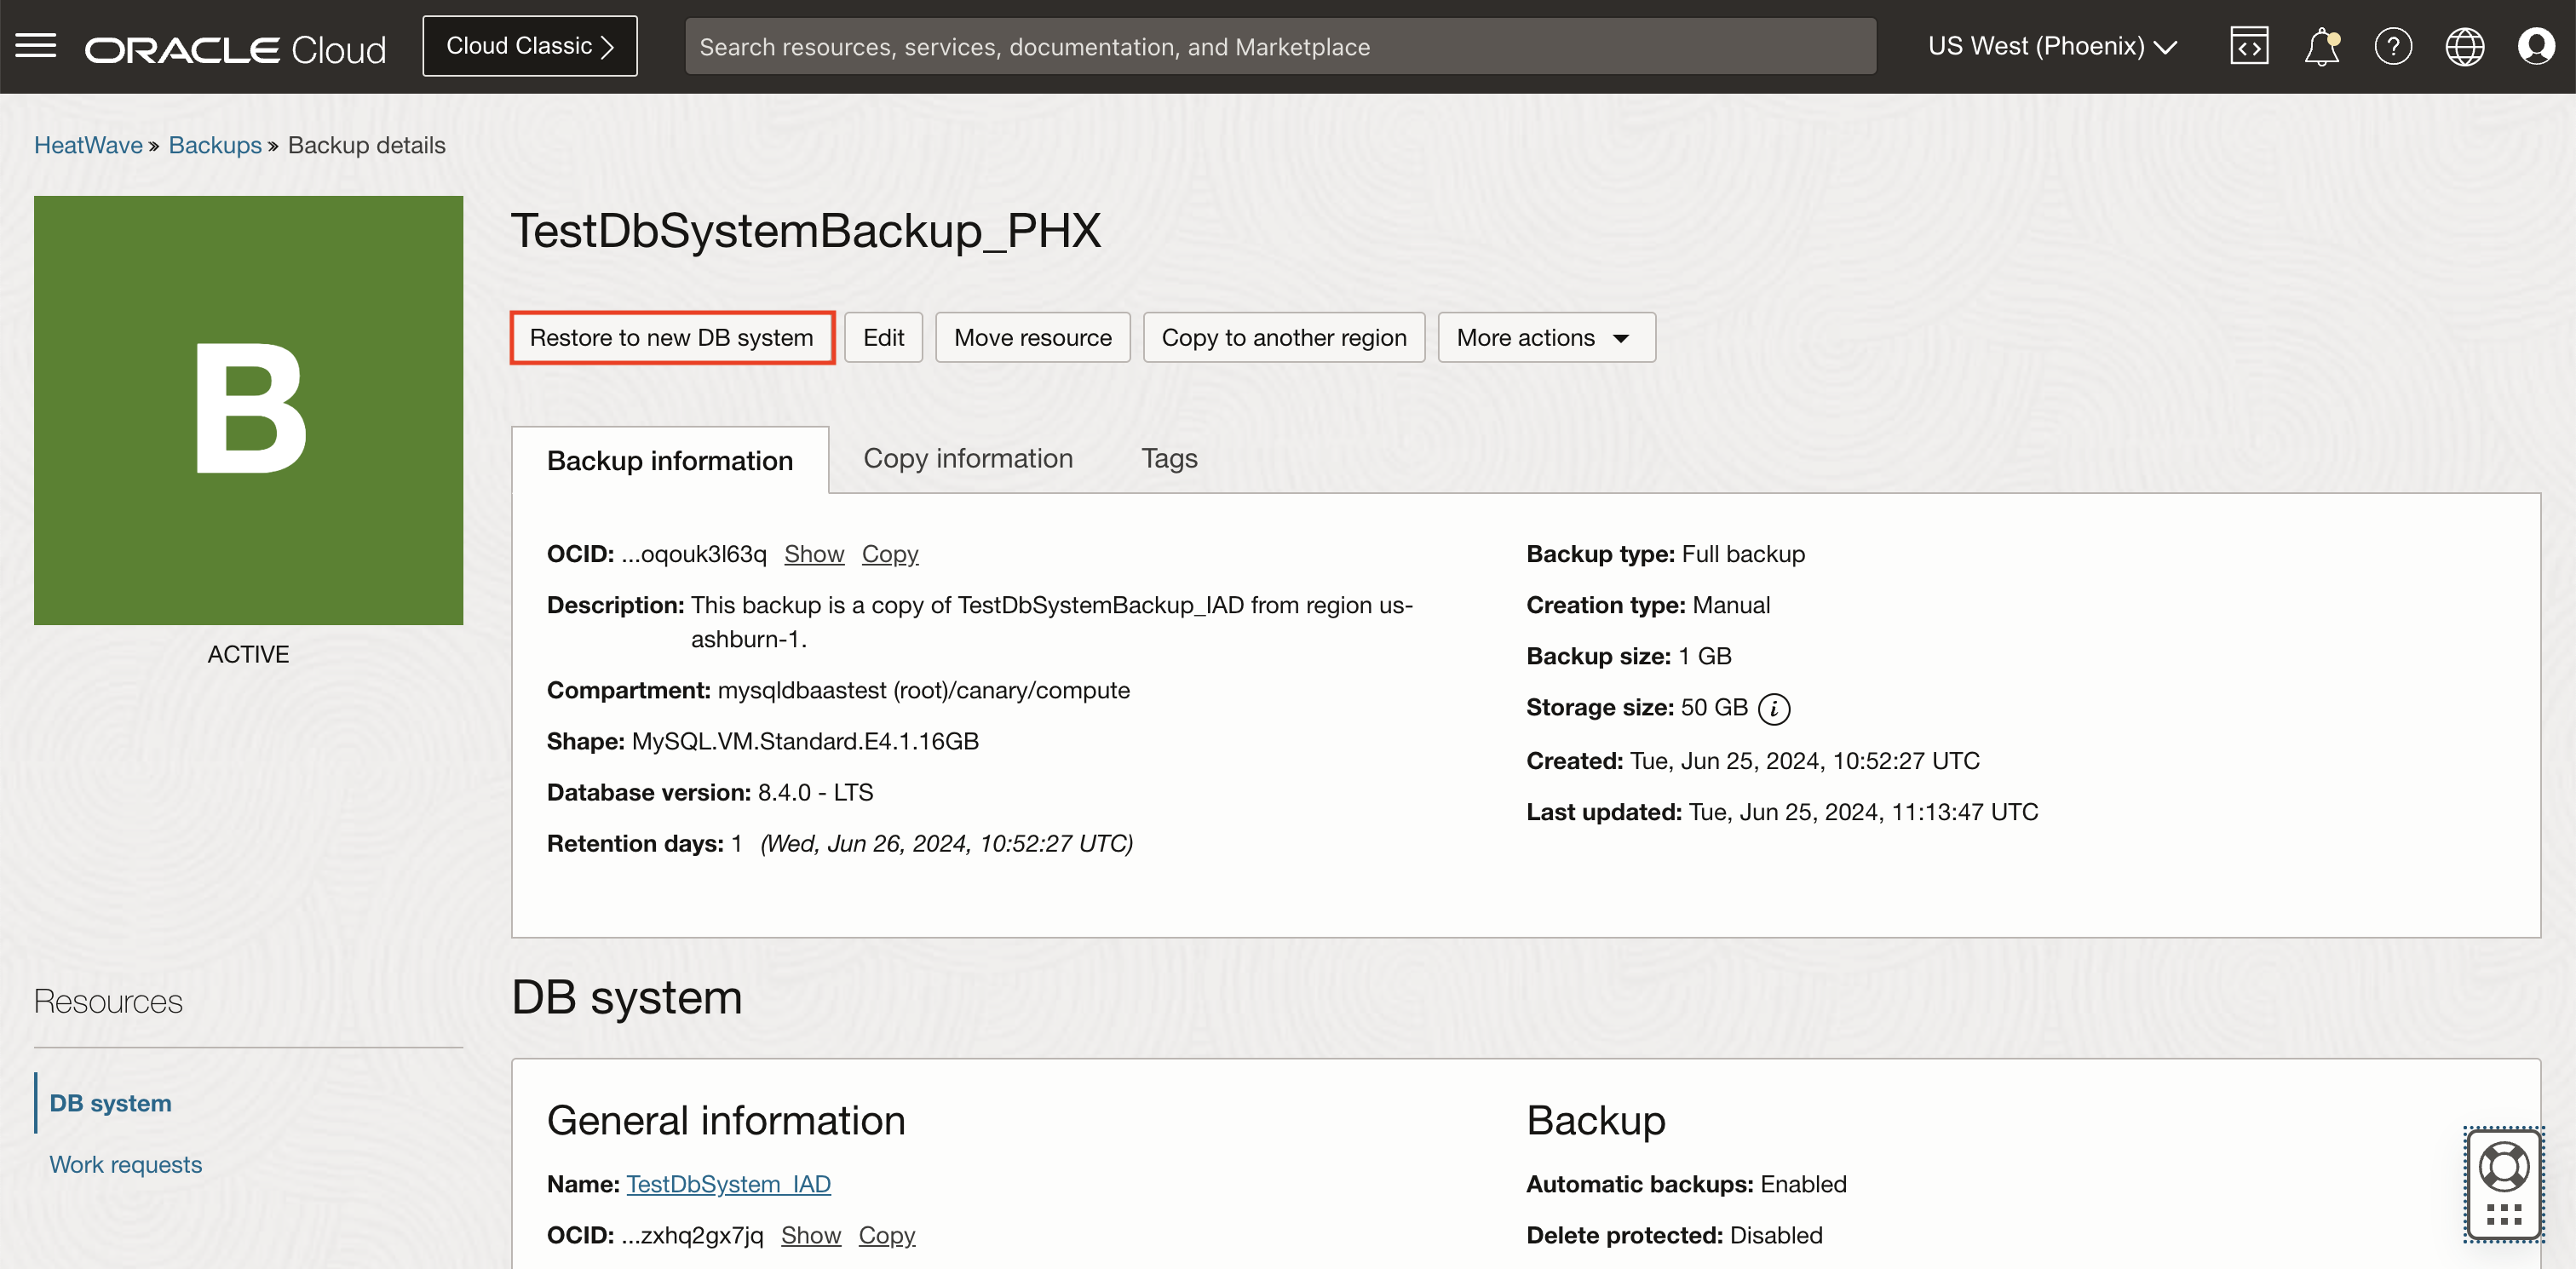Viewport: 2576px width, 1269px height.
Task: Select the Backup information tab
Action: click(x=669, y=460)
